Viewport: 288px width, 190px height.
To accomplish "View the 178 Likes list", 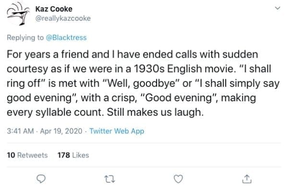I will click(x=73, y=155).
